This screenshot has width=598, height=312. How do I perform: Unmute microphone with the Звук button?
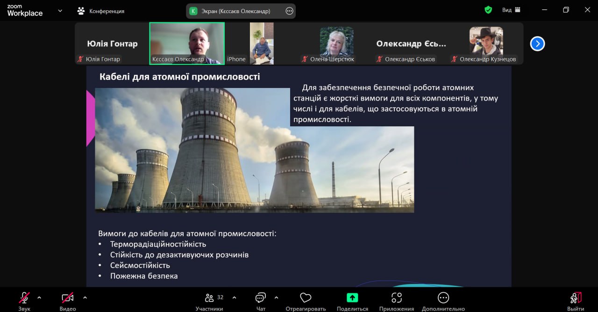tap(24, 298)
